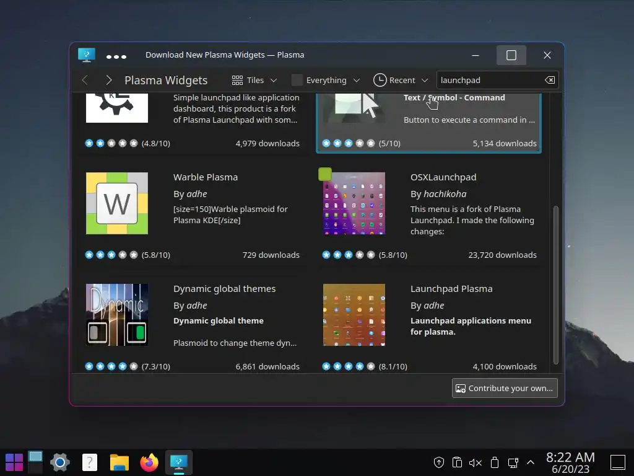Click the show desktop button in taskbar
The width and height of the screenshot is (634, 476).
click(618, 462)
